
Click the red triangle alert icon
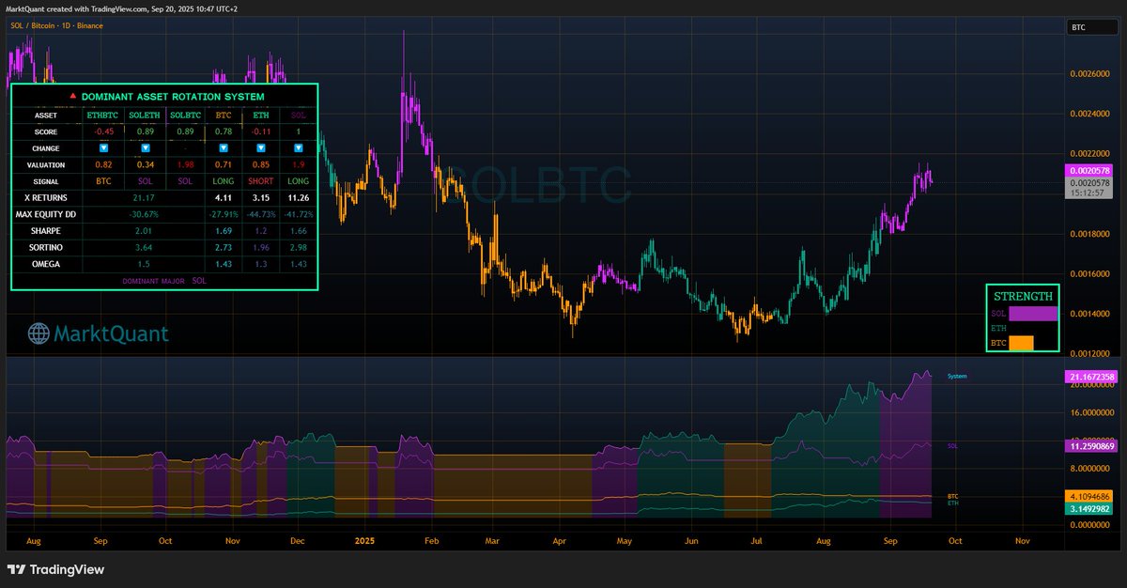tap(72, 97)
